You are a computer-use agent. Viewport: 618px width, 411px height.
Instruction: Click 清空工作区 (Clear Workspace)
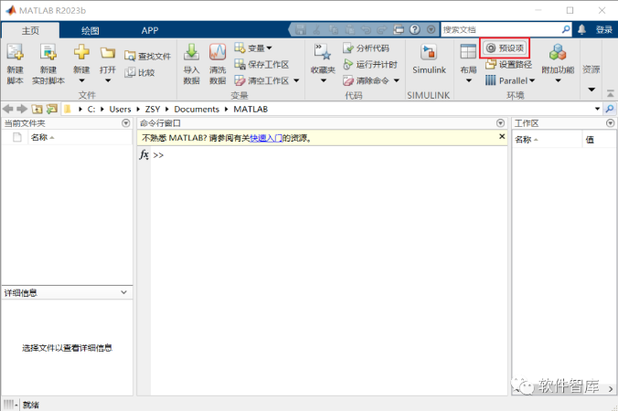coord(261,80)
